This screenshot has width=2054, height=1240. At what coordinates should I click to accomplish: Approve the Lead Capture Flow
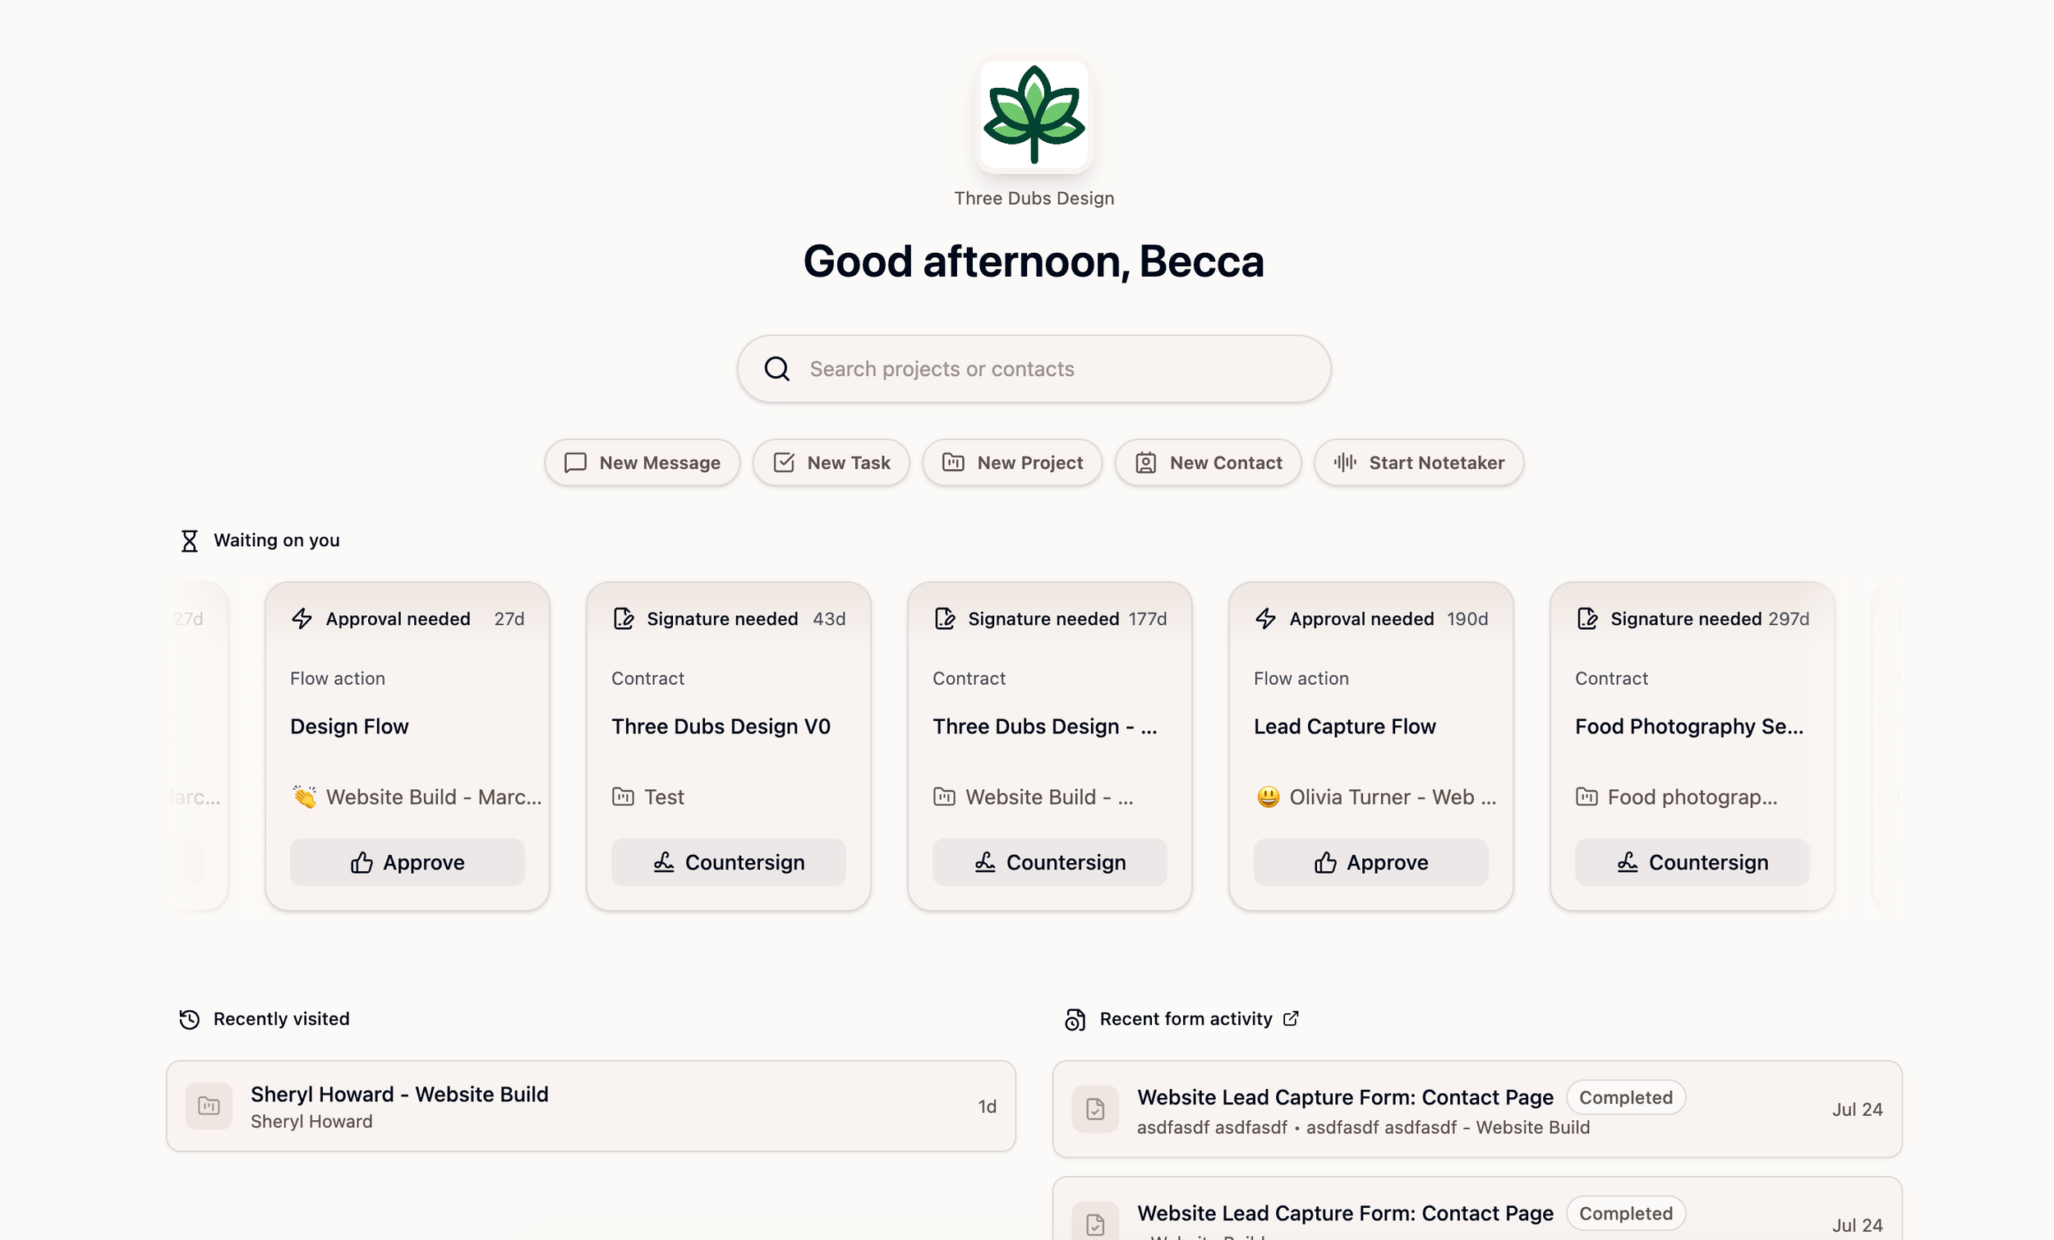(x=1371, y=862)
